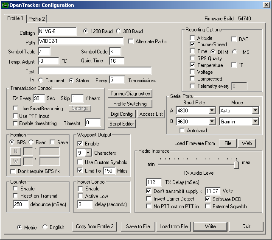
Task: Enable External Squelch
Action: (208, 206)
